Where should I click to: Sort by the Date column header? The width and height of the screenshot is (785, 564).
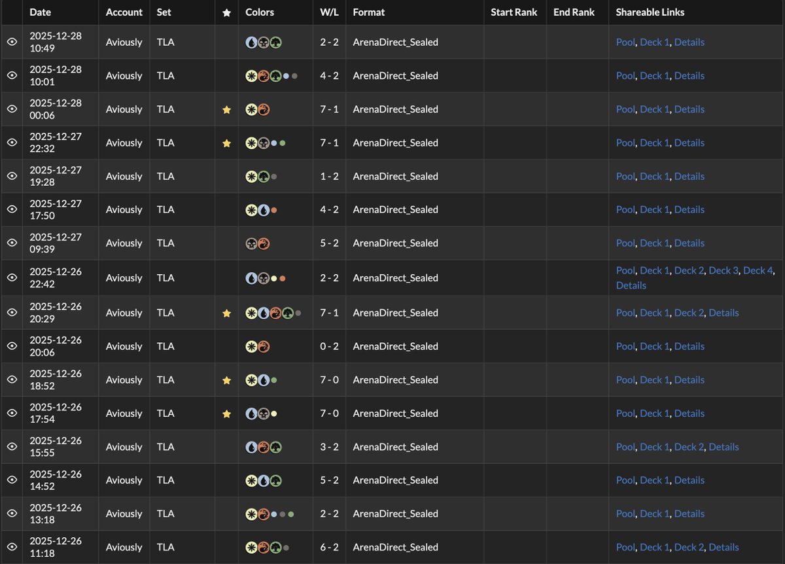tap(40, 12)
